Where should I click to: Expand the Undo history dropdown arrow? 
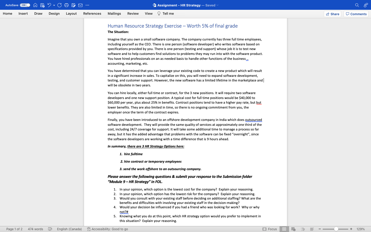54,5
